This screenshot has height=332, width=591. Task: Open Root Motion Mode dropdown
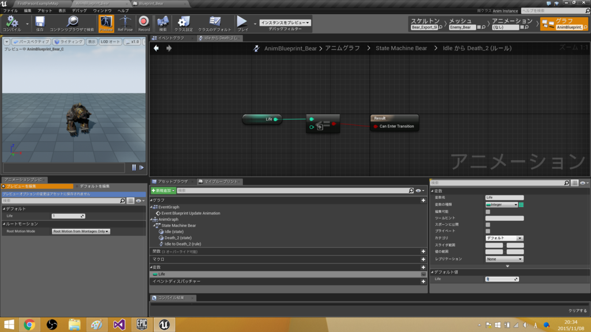click(81, 231)
